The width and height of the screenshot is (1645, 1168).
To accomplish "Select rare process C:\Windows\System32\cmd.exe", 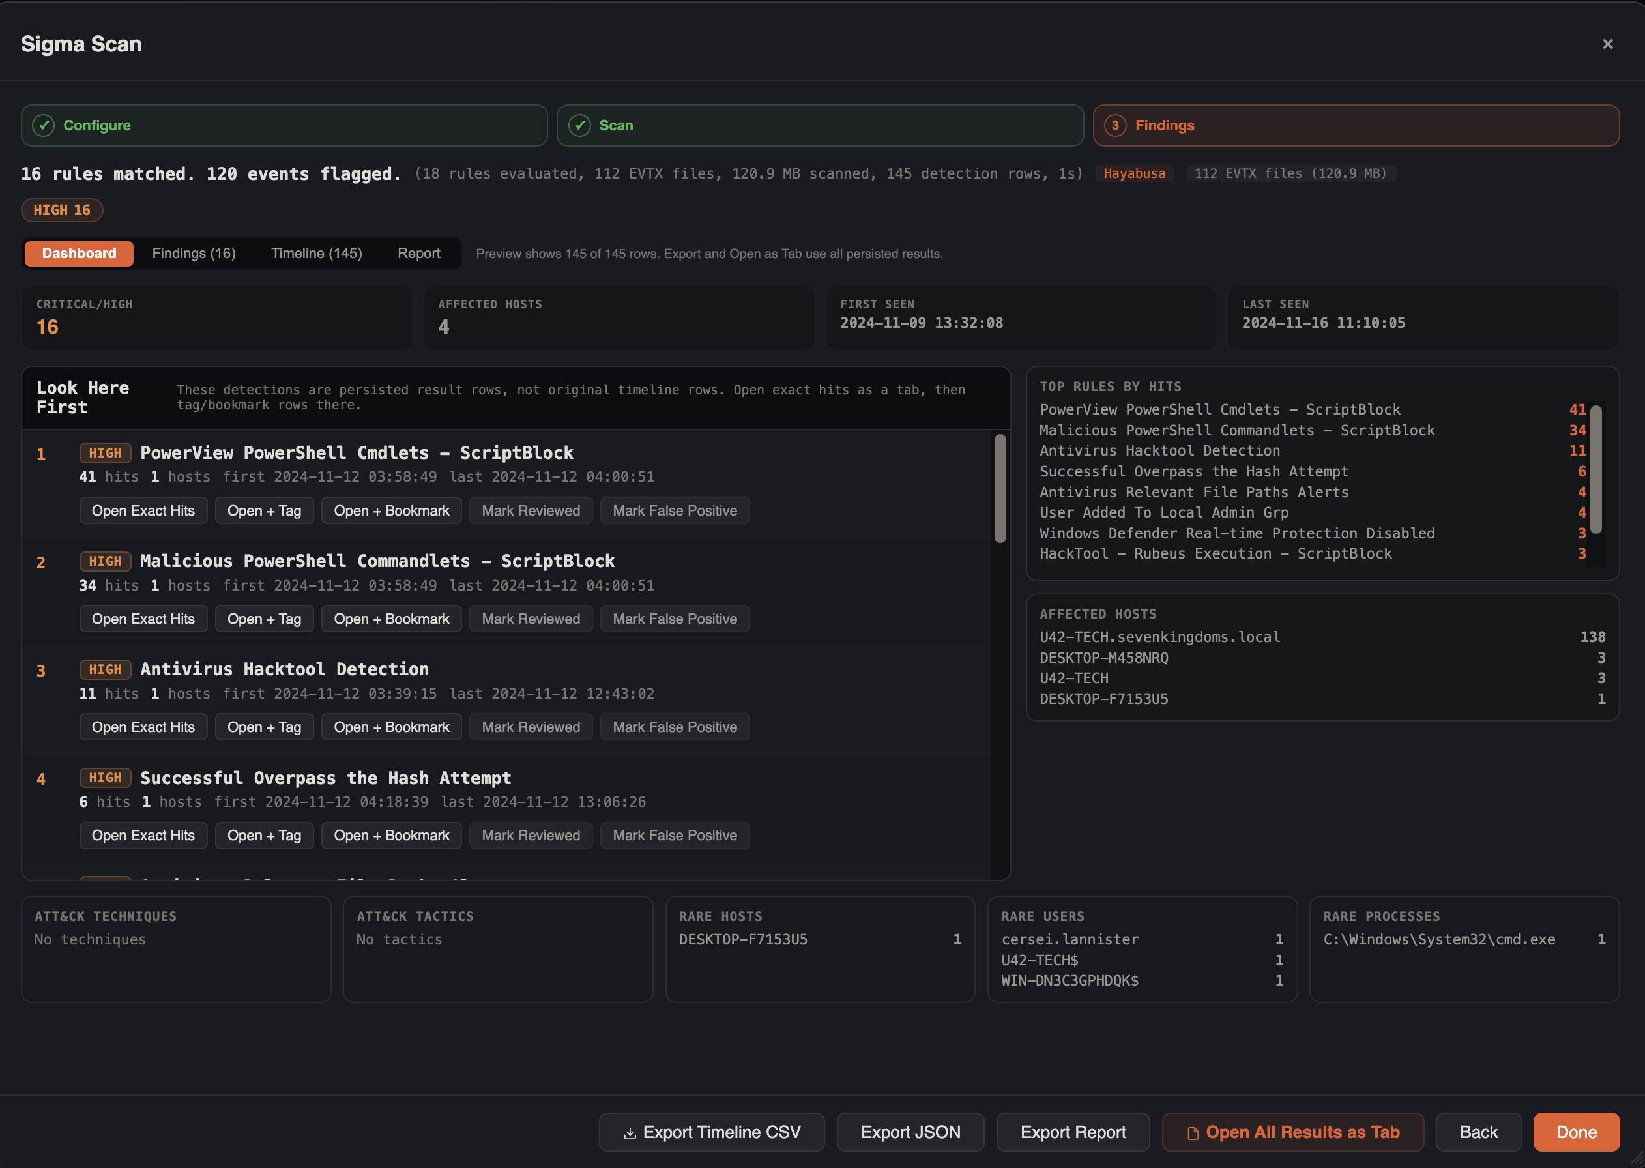I will pyautogui.click(x=1464, y=940).
